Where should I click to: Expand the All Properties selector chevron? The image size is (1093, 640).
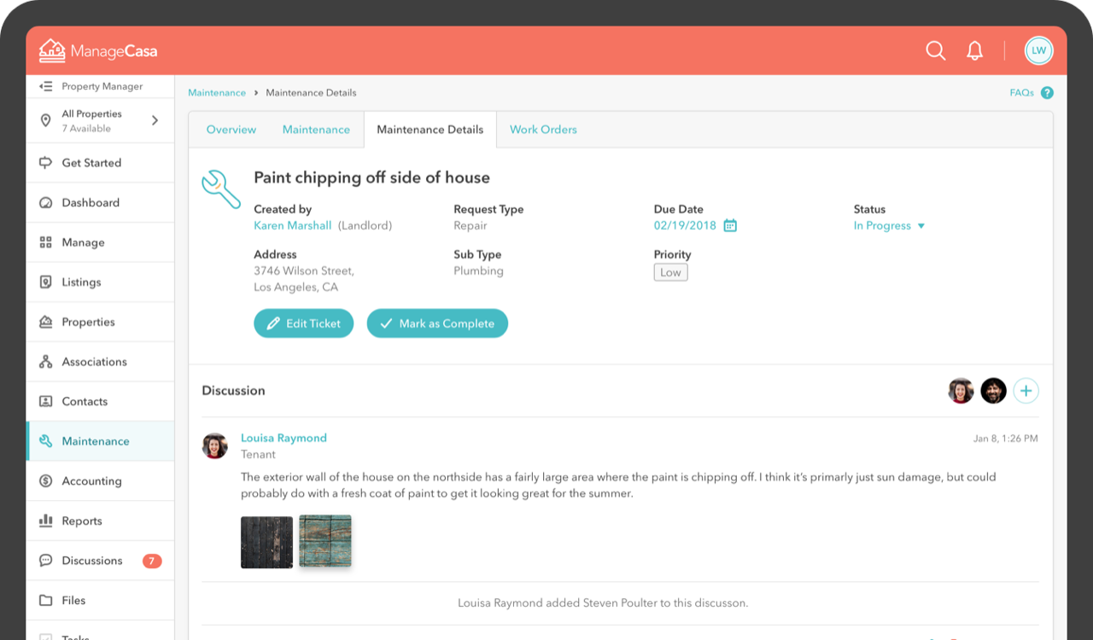pos(155,121)
